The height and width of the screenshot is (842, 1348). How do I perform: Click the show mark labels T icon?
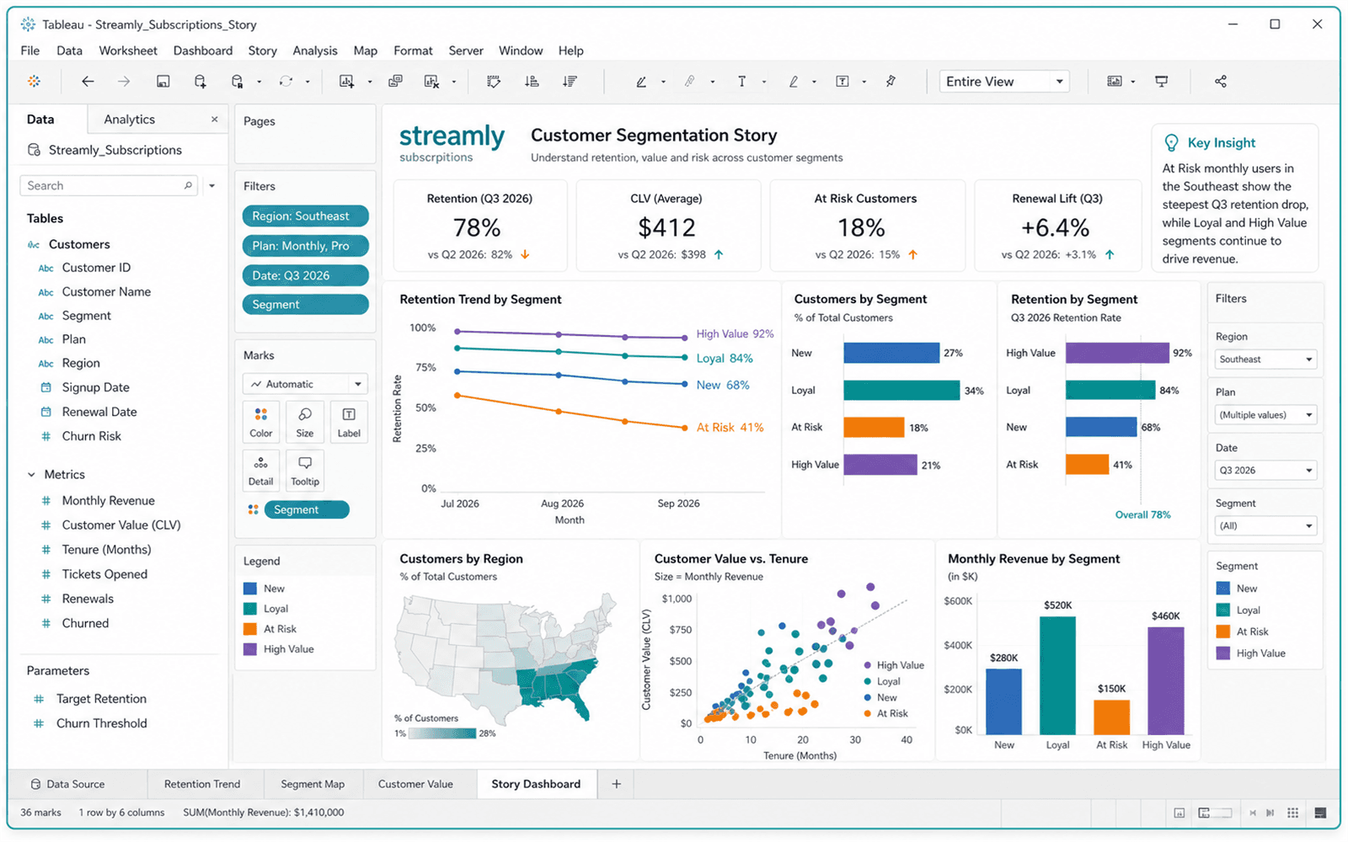[x=741, y=82]
